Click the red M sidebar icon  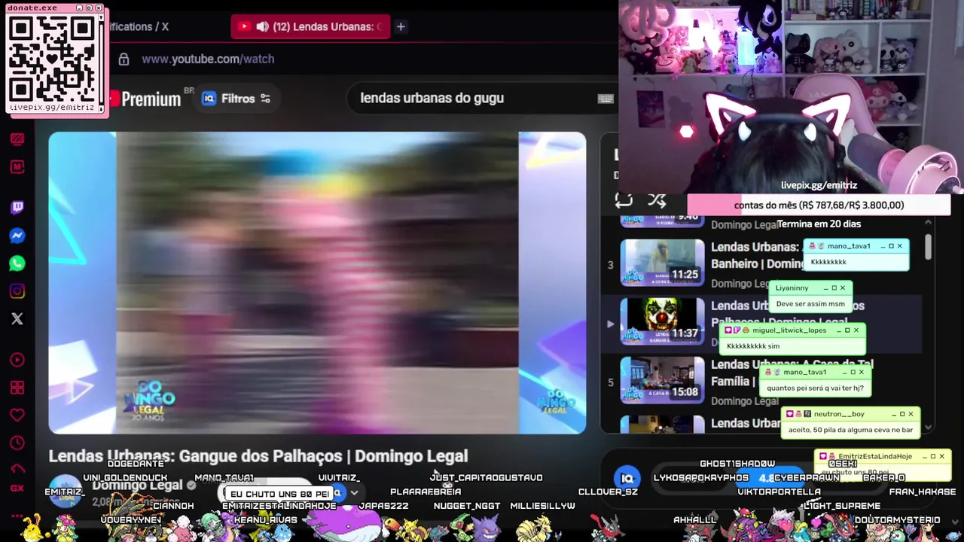17,167
